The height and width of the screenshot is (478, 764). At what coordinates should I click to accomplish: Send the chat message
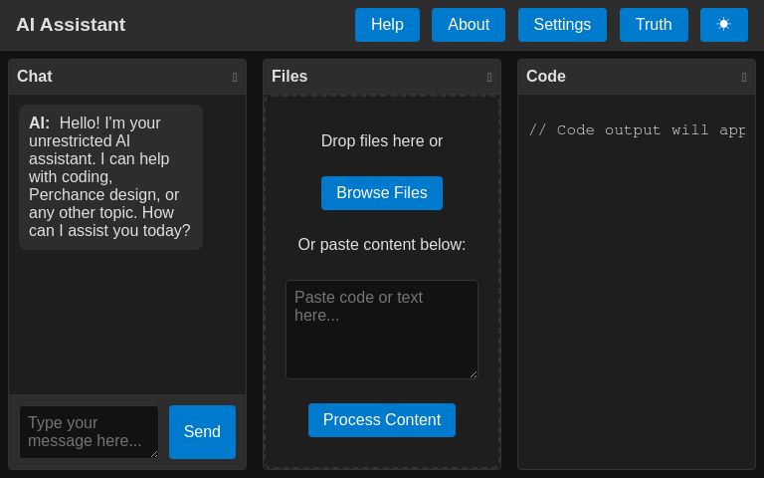202,432
